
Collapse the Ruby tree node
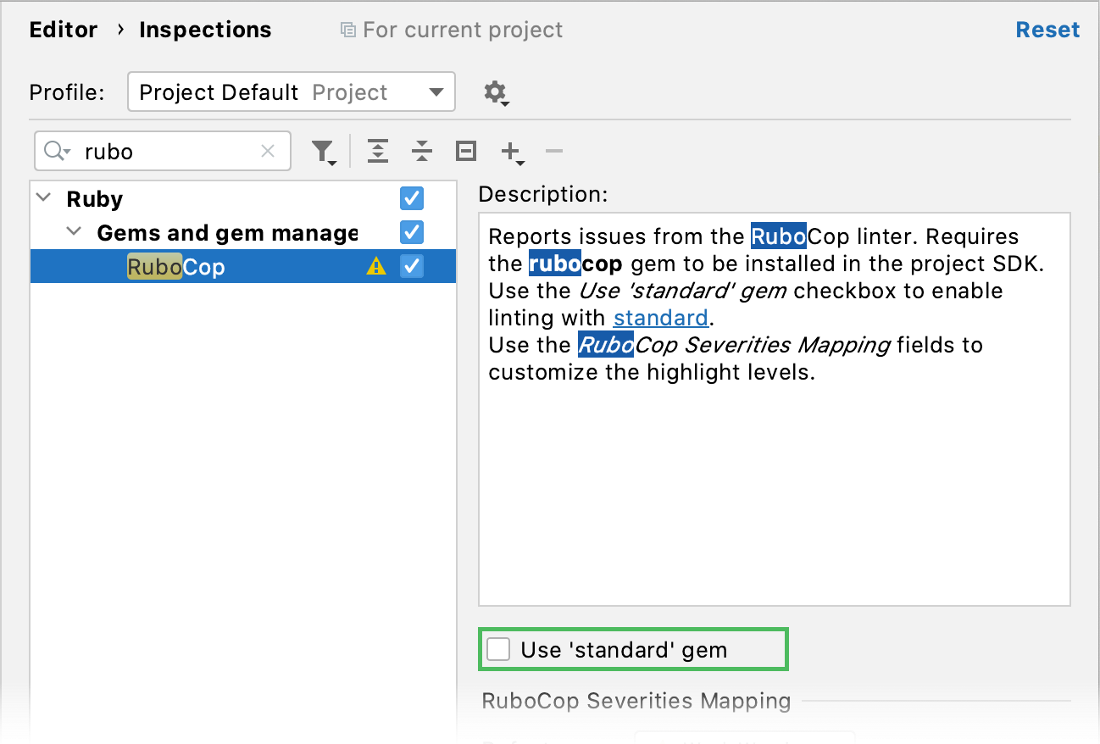click(44, 198)
